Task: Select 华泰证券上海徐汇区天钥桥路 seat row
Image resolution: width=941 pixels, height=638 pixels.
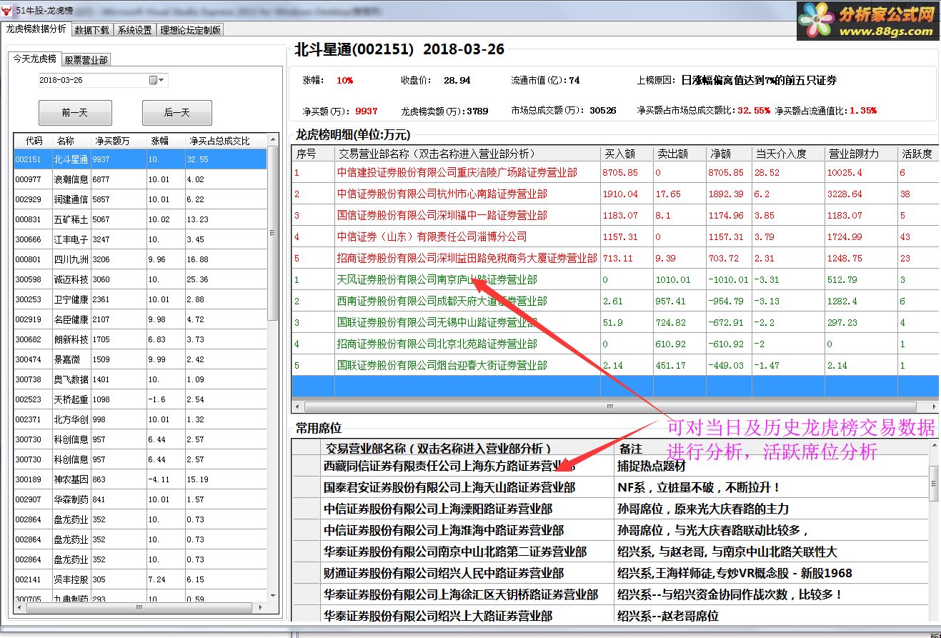Action: click(610, 594)
